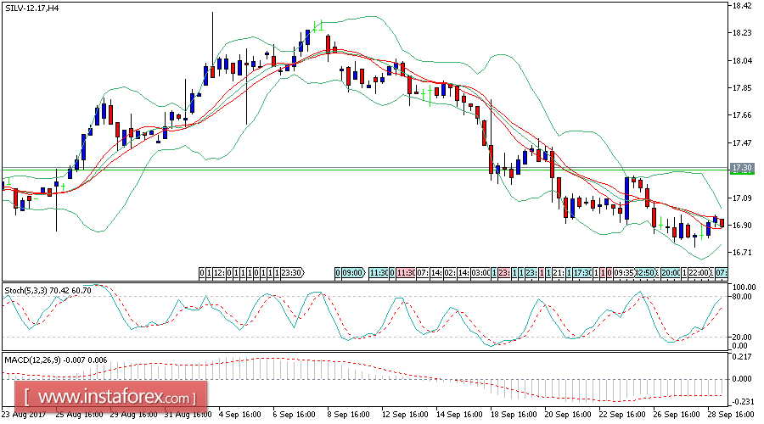Screen dimensions: 764x424
Task: Click the 22 Sep 16:00 date label
Action: [x=623, y=415]
